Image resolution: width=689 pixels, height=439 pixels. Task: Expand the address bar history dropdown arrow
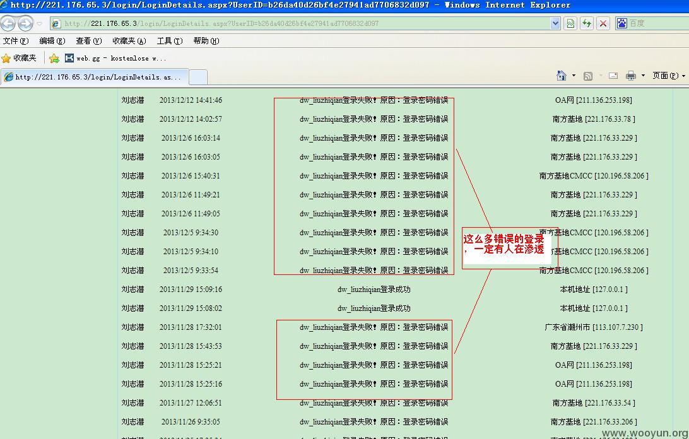click(555, 23)
